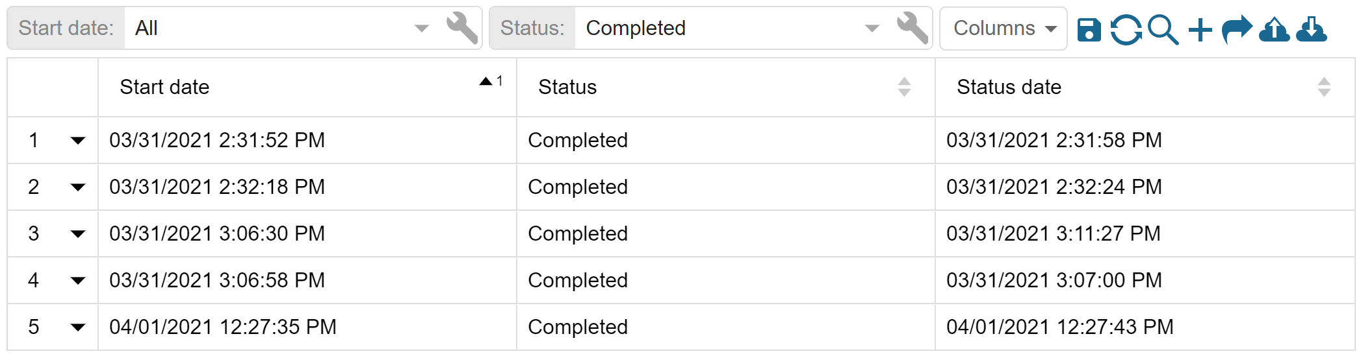Expand the row 5 action arrow
Screen dimensions: 1361x358
click(78, 328)
